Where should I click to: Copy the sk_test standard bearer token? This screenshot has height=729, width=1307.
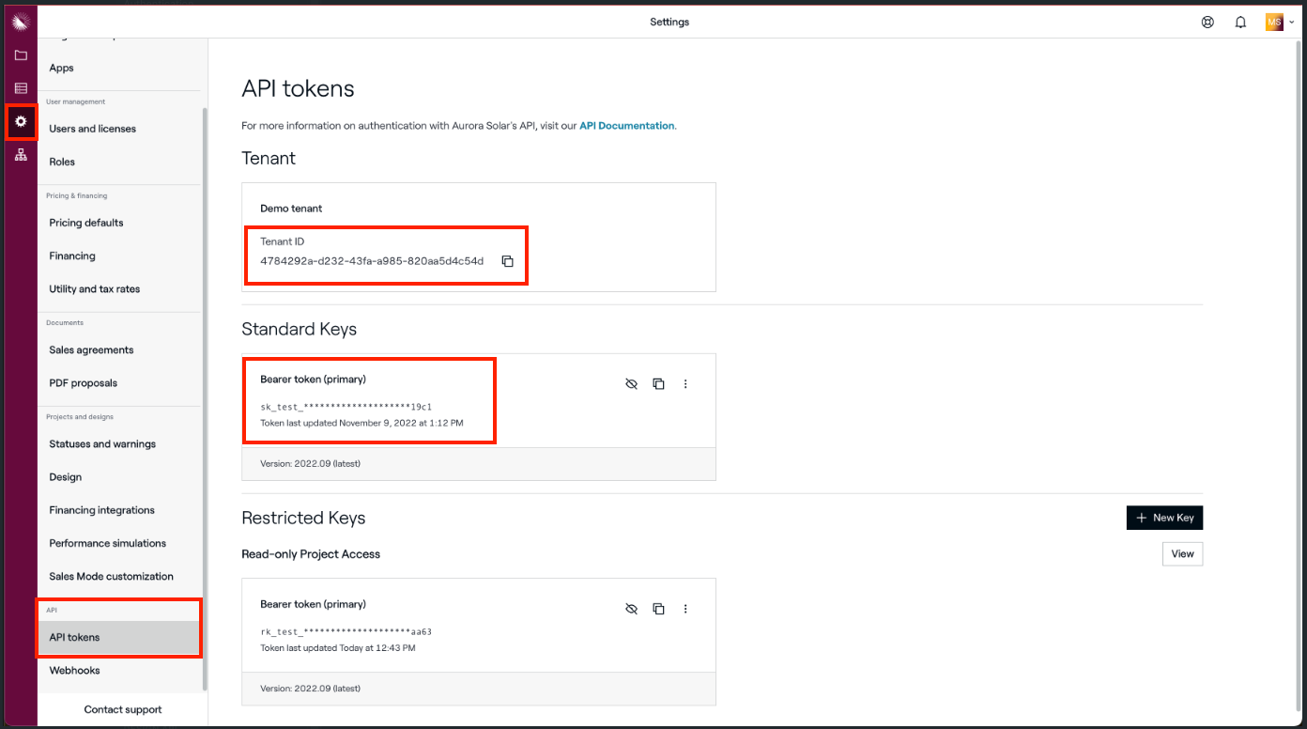[x=659, y=383]
